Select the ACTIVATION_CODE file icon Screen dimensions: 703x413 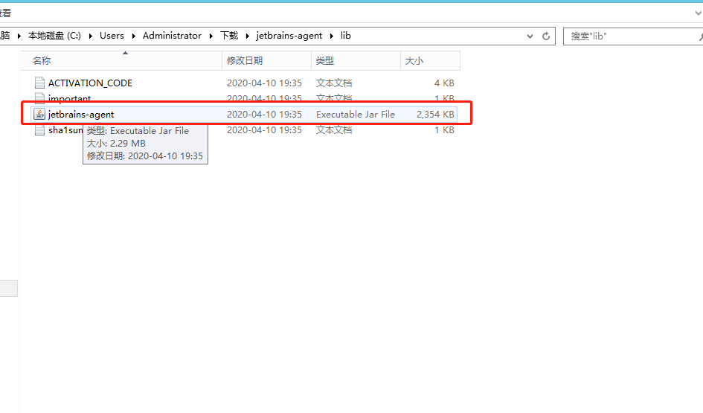[39, 83]
